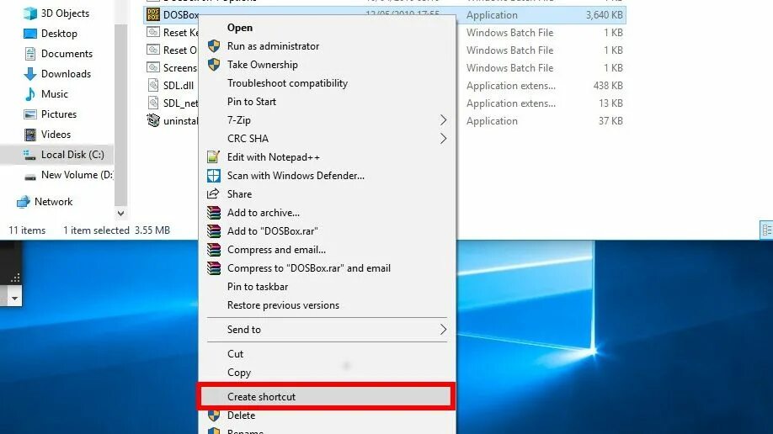Viewport: 773px width, 434px height.
Task: Select the Desktop folder icon in sidebar
Action: pos(30,34)
